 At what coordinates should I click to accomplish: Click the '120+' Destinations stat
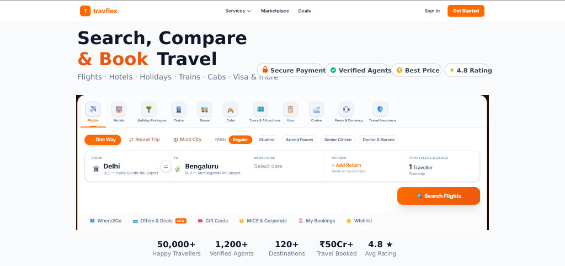[287, 248]
